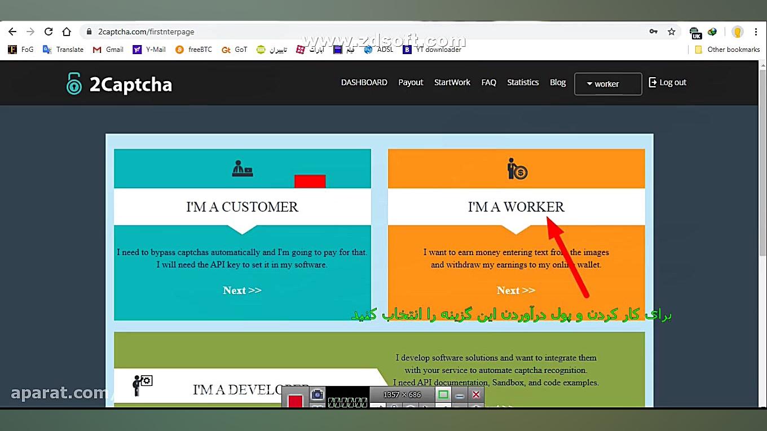Click Next >> in the customer card
The height and width of the screenshot is (431, 767).
[243, 290]
